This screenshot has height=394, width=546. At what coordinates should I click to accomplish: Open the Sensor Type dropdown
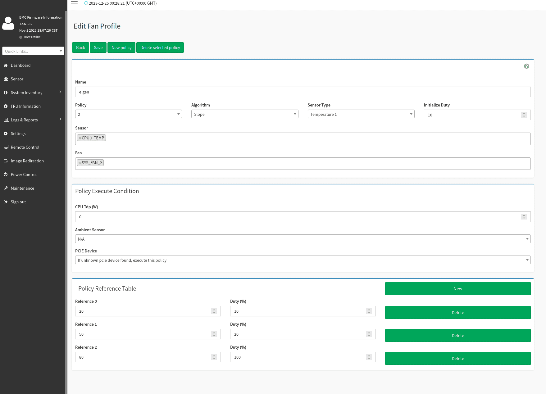tap(361, 114)
